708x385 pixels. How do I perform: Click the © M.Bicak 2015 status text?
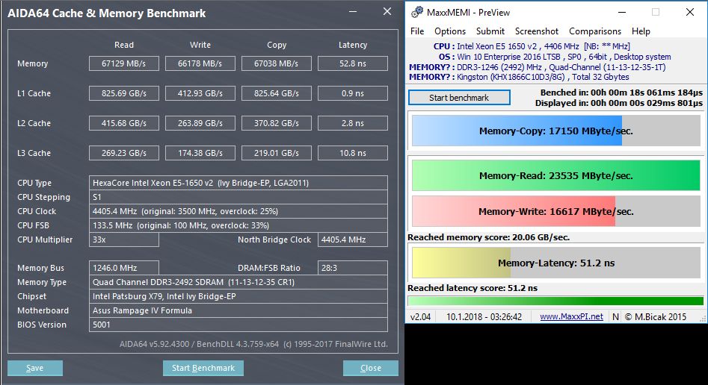(655, 316)
